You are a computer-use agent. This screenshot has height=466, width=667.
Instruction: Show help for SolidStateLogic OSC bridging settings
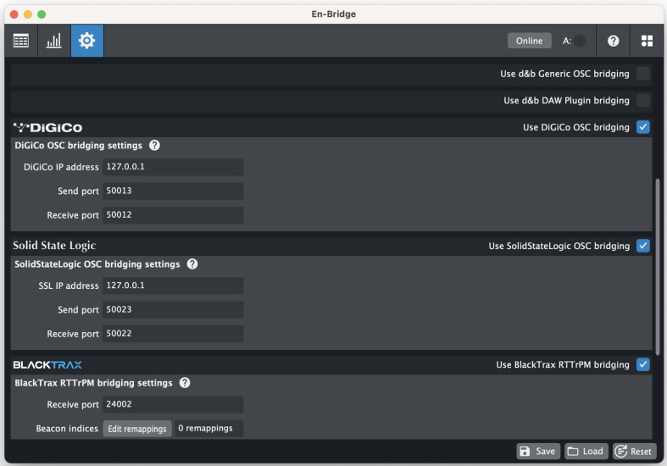[x=192, y=264]
